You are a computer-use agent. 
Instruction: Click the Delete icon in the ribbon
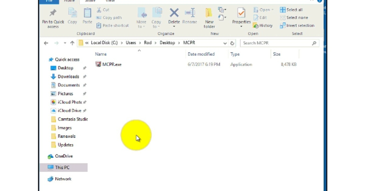pos(174,14)
